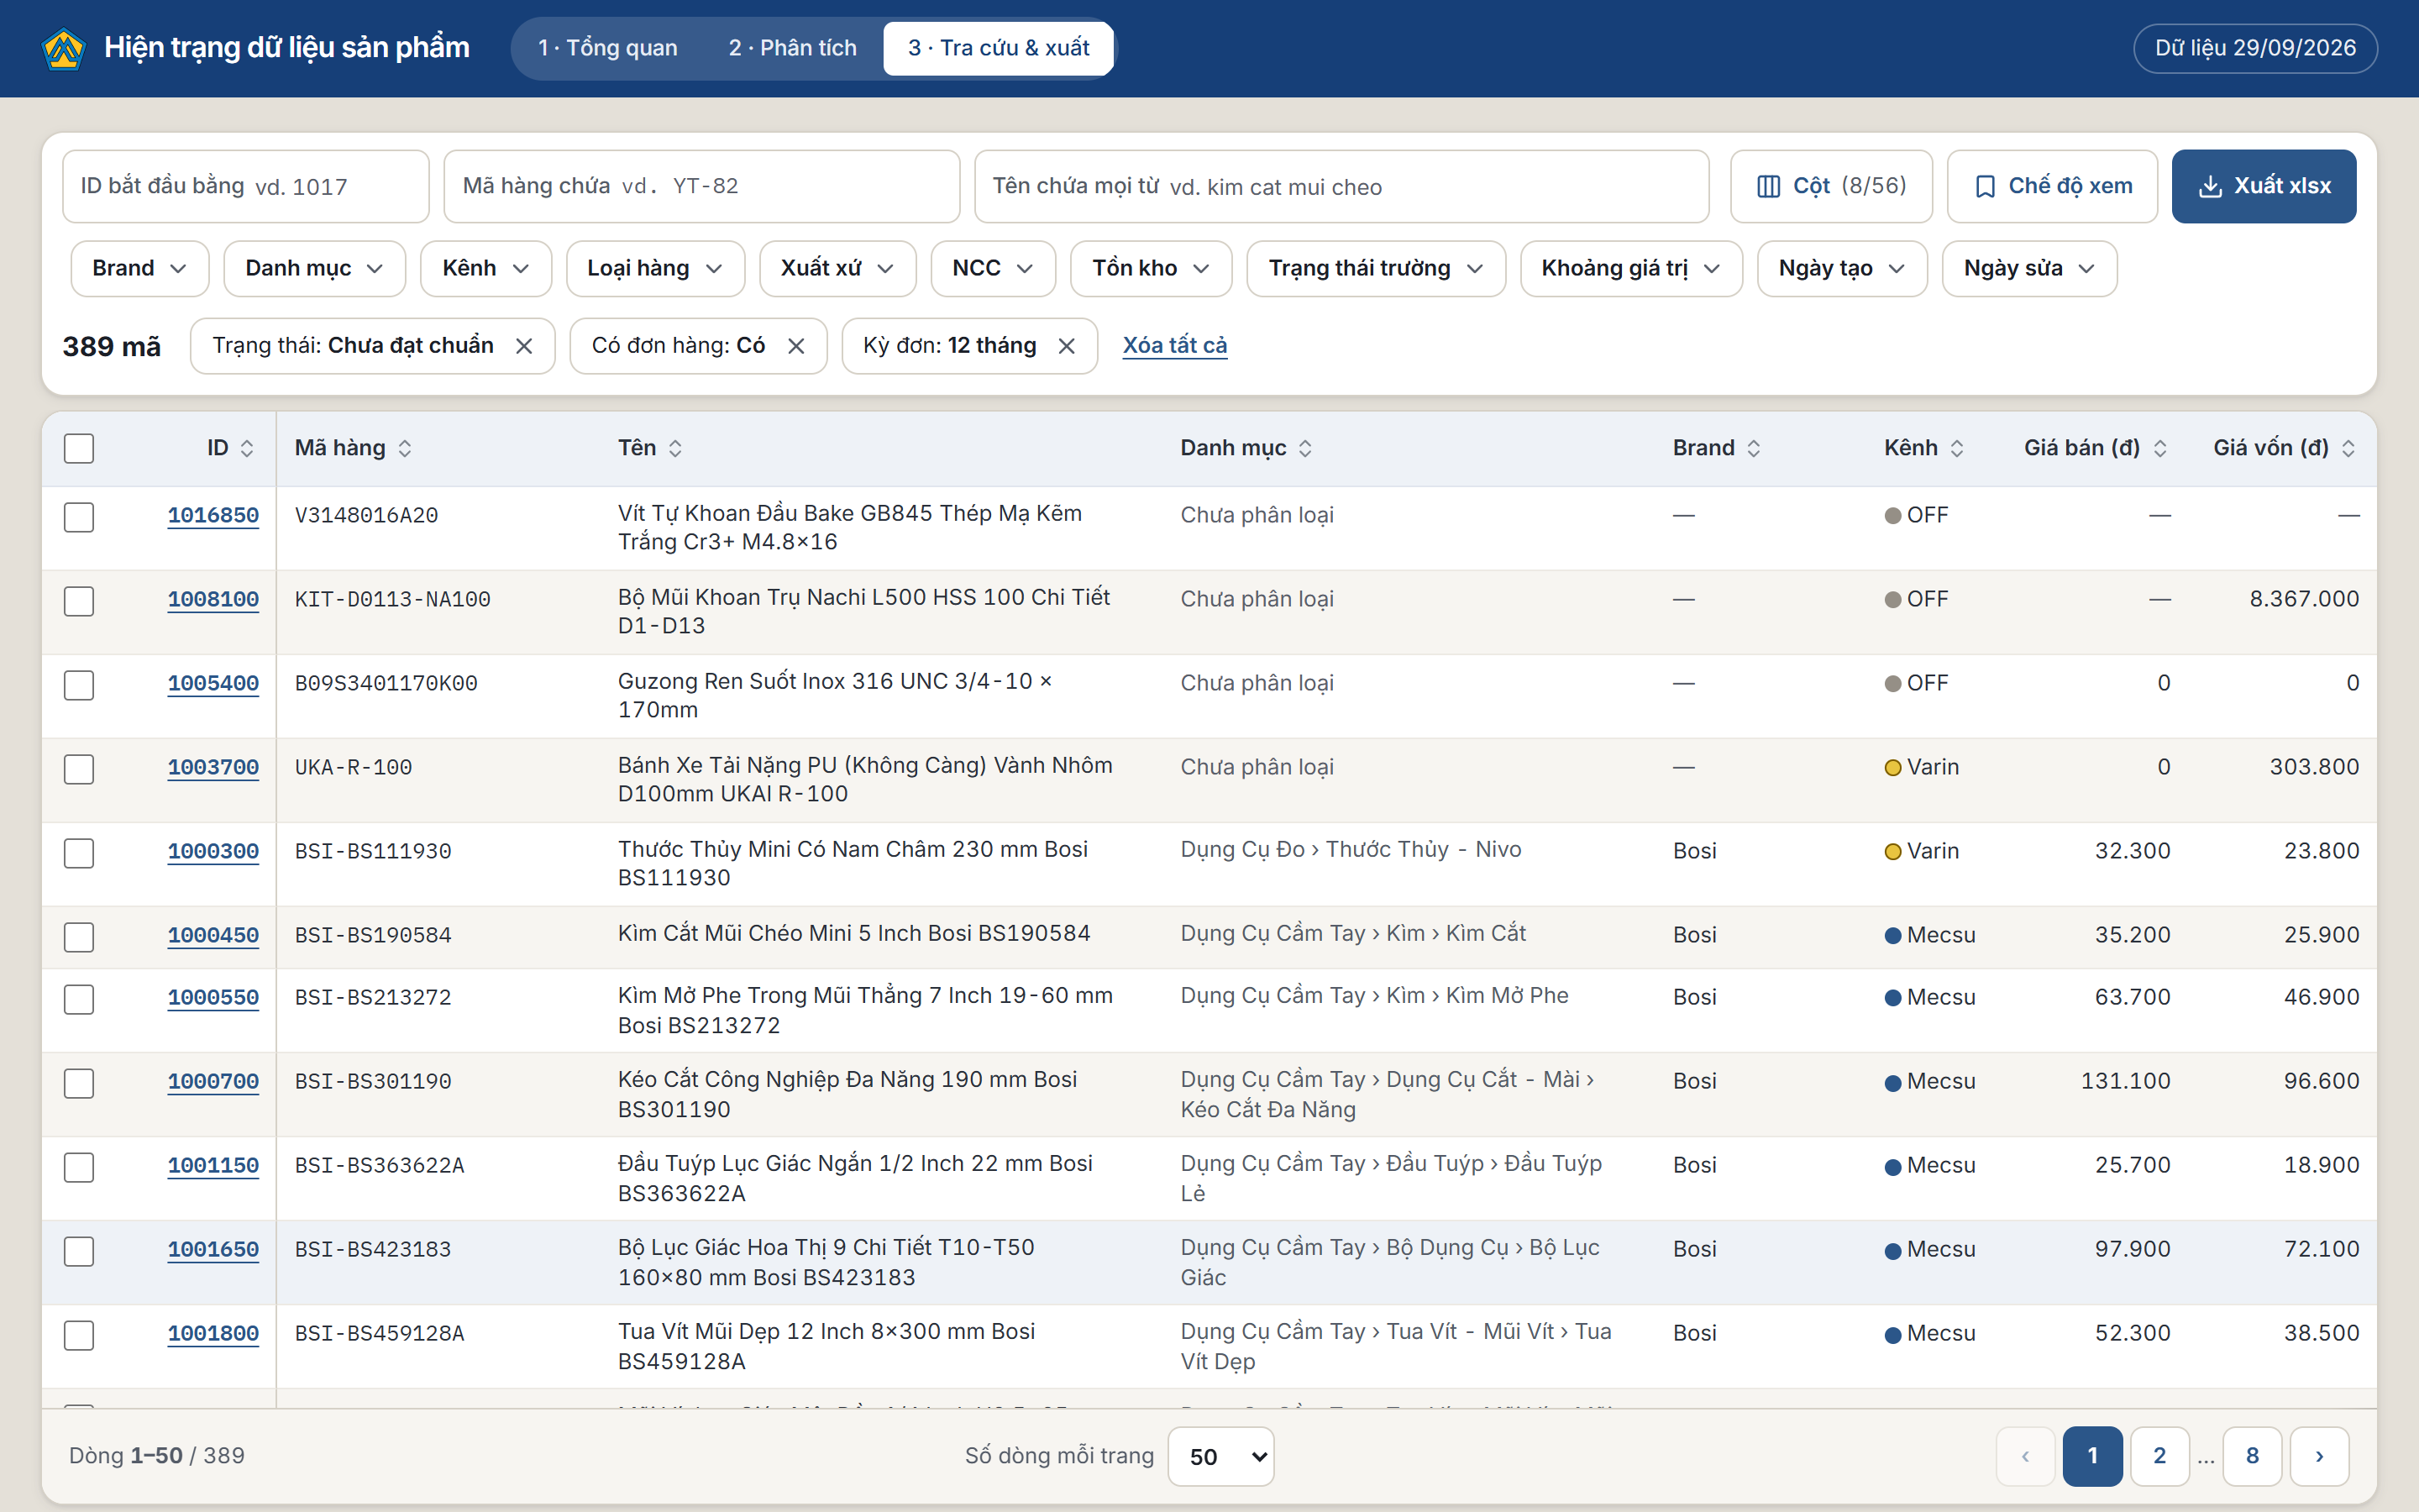
Task: Sort by Mã hàng column arrows
Action: point(405,448)
